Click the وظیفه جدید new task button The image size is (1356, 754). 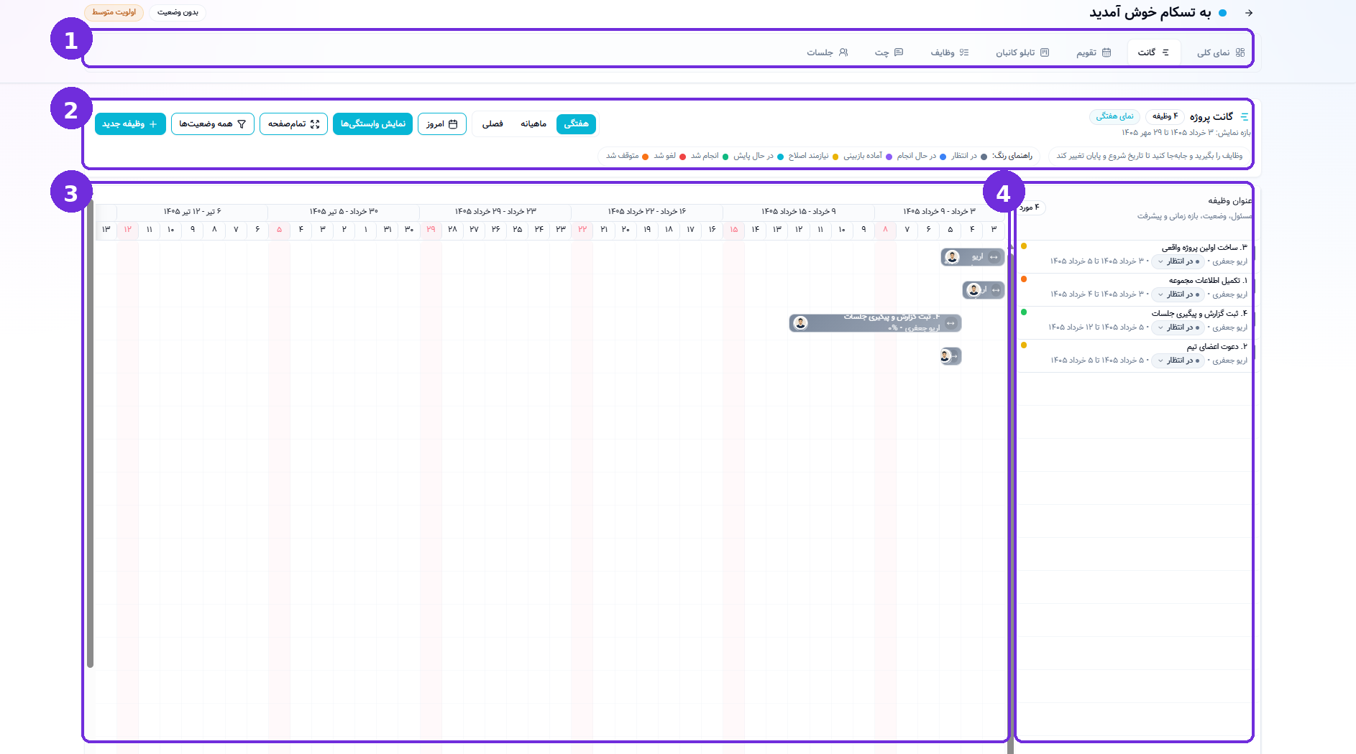(130, 124)
